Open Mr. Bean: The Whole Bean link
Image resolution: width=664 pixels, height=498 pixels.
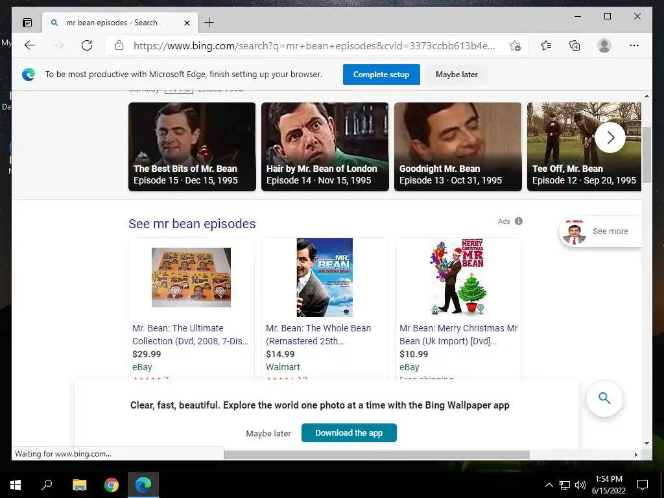coord(318,335)
